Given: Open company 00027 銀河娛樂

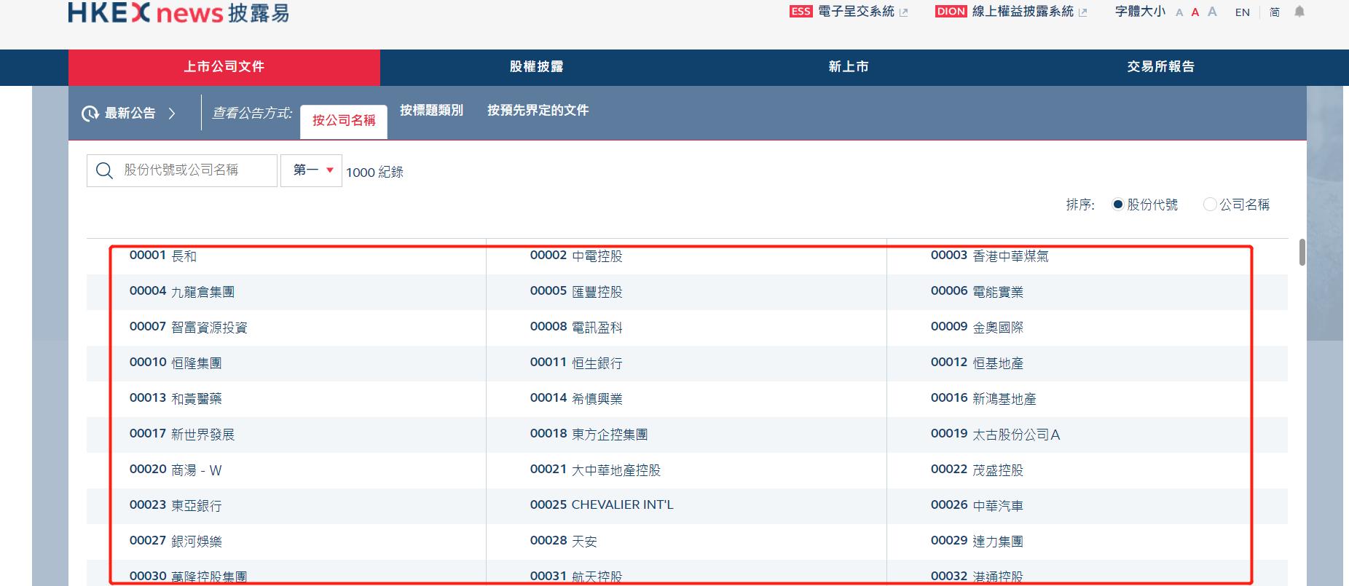Looking at the screenshot, I should [176, 542].
